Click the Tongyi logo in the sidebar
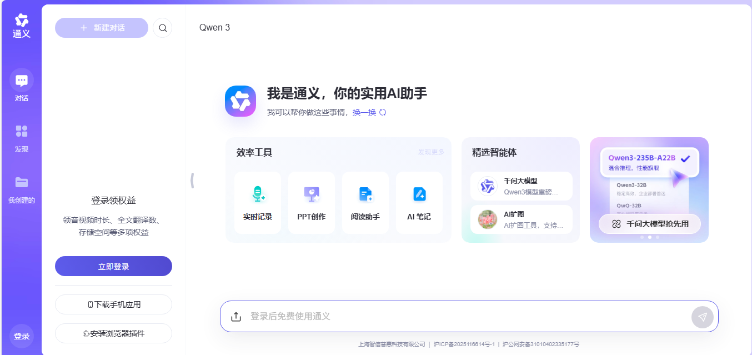The height and width of the screenshot is (355, 752). pyautogui.click(x=22, y=26)
